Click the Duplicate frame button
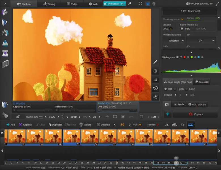Screen dimensions: 221x170 tap(55, 125)
